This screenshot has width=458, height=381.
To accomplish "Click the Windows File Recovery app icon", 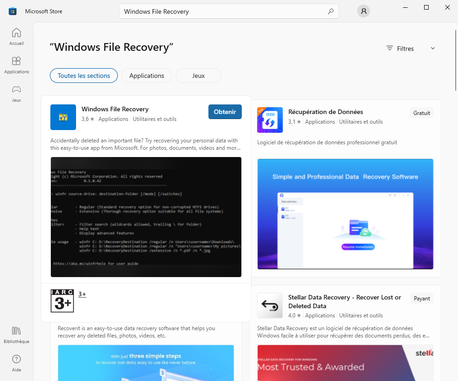I will 63,117.
